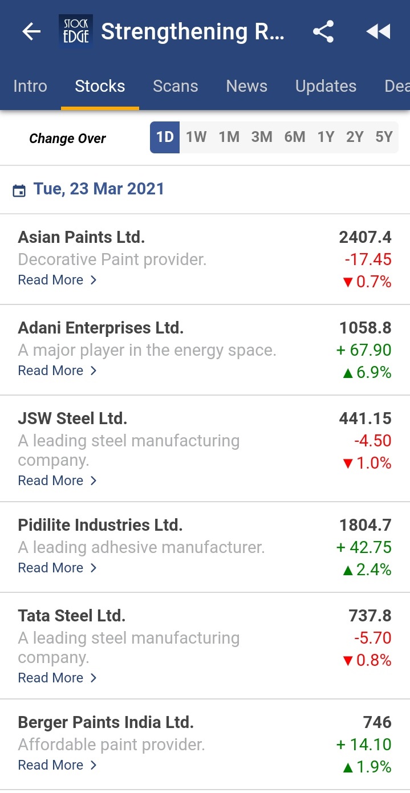This screenshot has height=793, width=410.
Task: Expand Read More for Pidilite Industries Ltd.
Action: [51, 568]
